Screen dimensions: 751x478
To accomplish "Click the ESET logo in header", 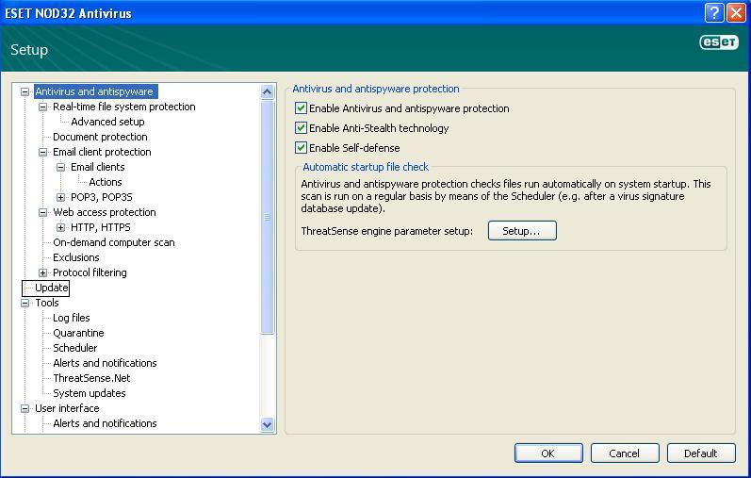I will [x=719, y=42].
